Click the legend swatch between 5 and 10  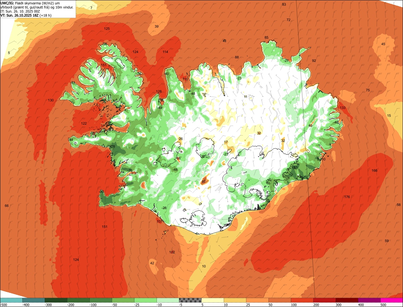pyautogui.click(x=213, y=300)
